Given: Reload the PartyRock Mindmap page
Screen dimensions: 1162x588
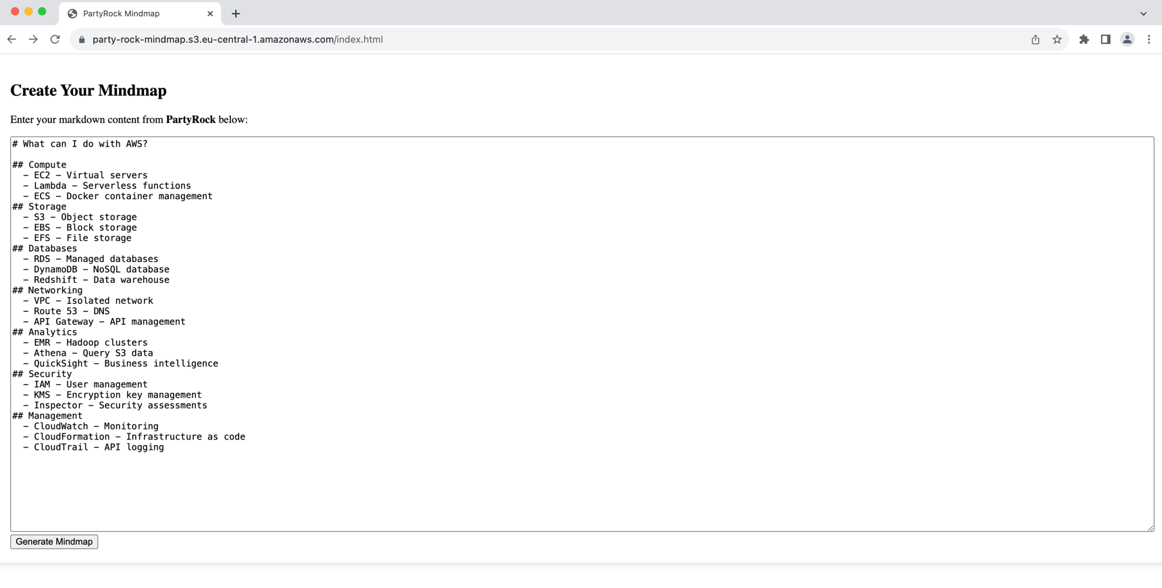Looking at the screenshot, I should (x=55, y=39).
